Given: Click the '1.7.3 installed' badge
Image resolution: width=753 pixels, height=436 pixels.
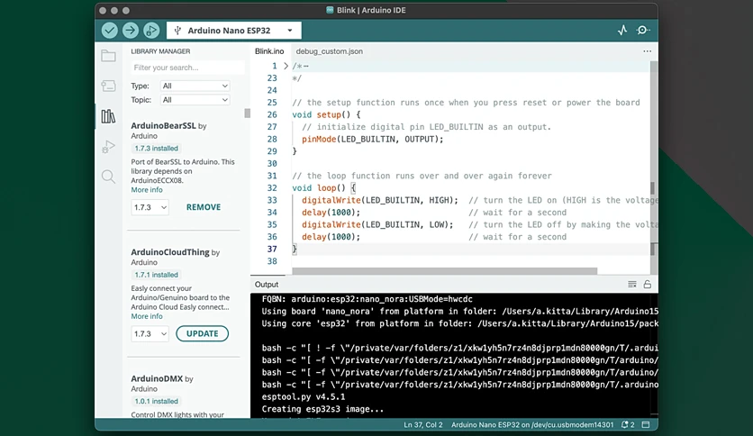Looking at the screenshot, I should point(156,149).
